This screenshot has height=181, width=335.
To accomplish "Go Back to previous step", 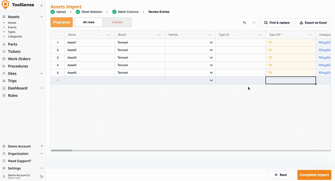I will tap(281, 175).
